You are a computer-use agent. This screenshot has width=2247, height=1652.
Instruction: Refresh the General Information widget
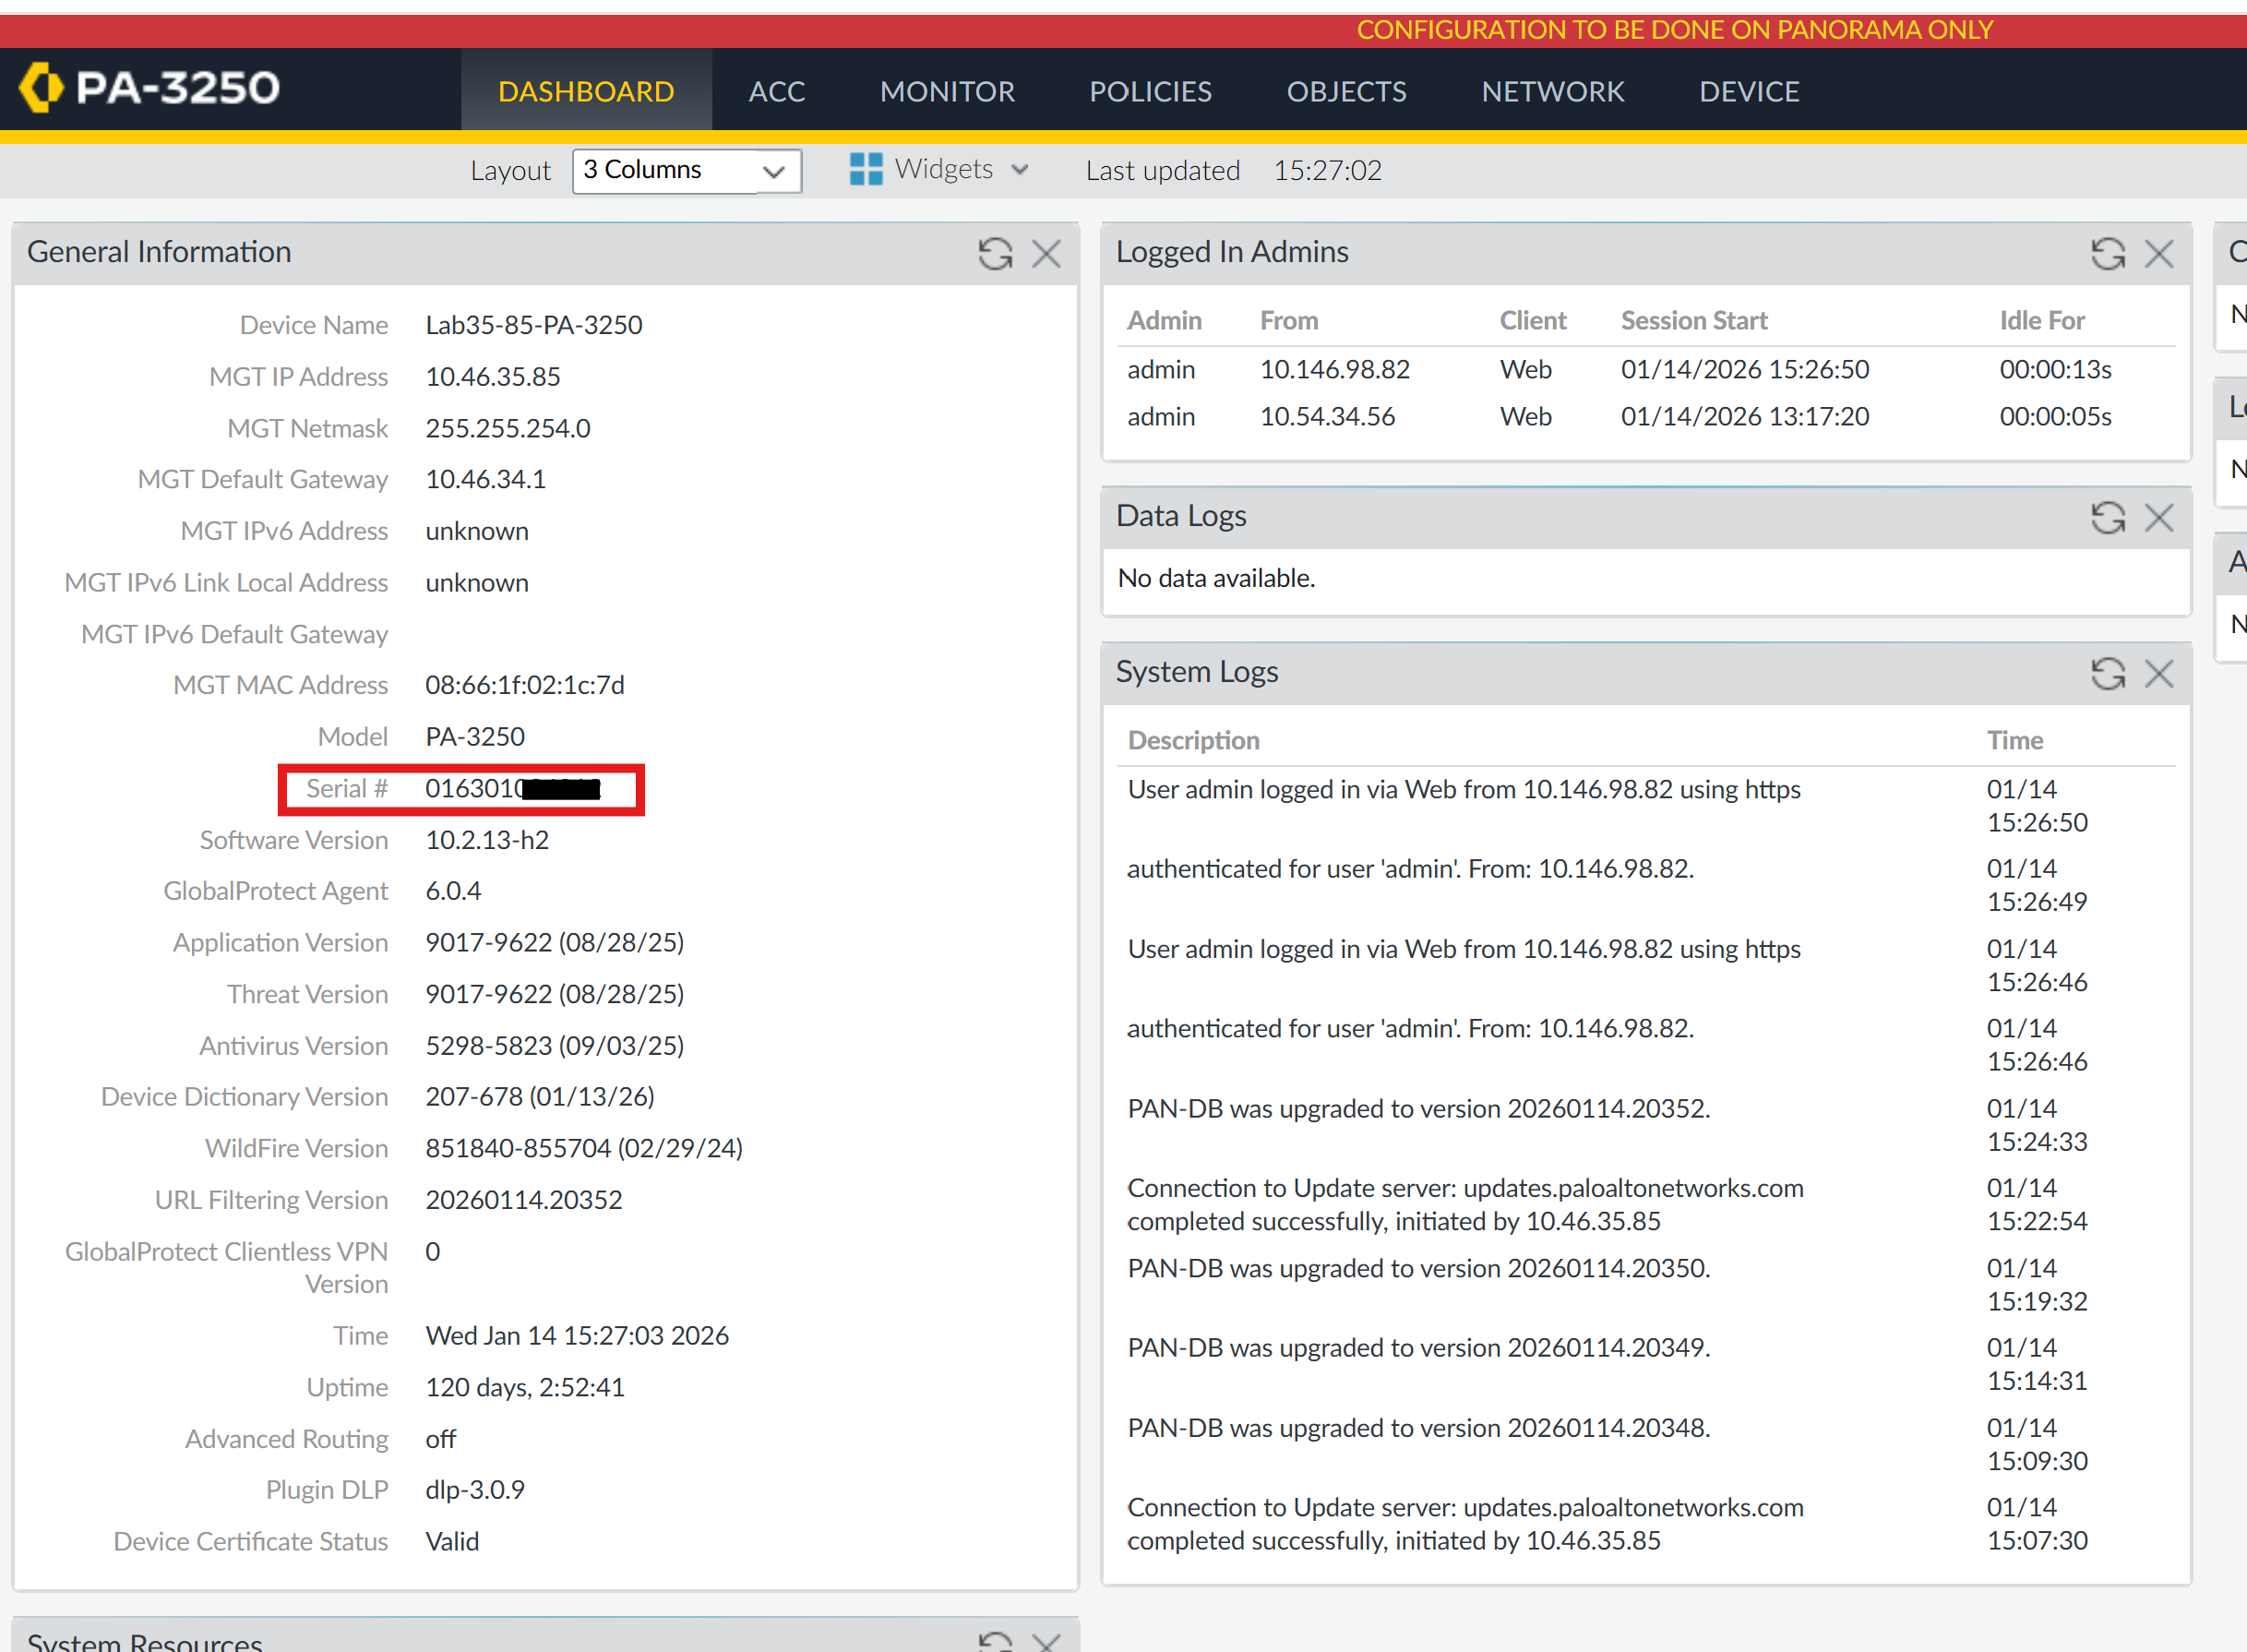point(994,254)
